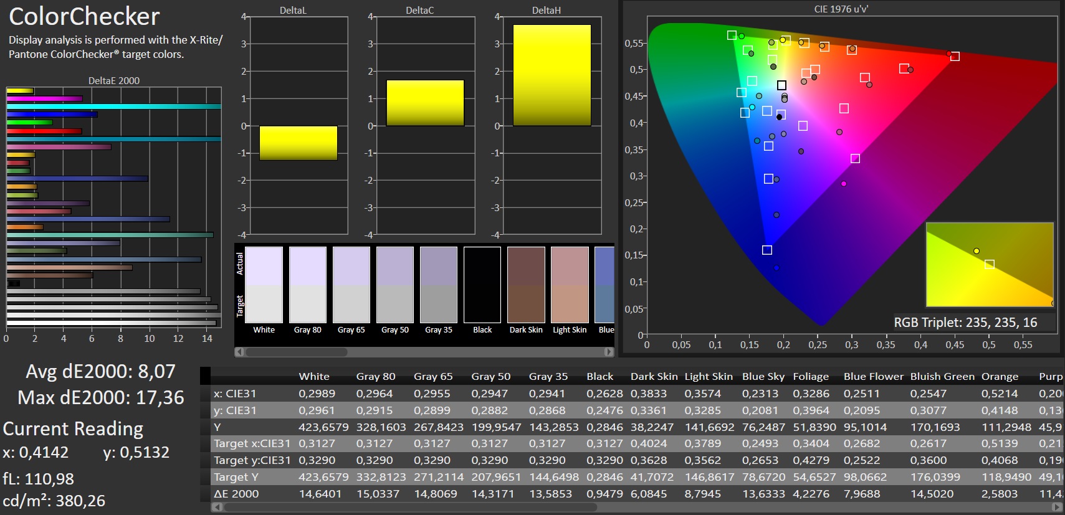Select the Black color swatch
Image resolution: width=1065 pixels, height=515 pixels.
tap(482, 285)
